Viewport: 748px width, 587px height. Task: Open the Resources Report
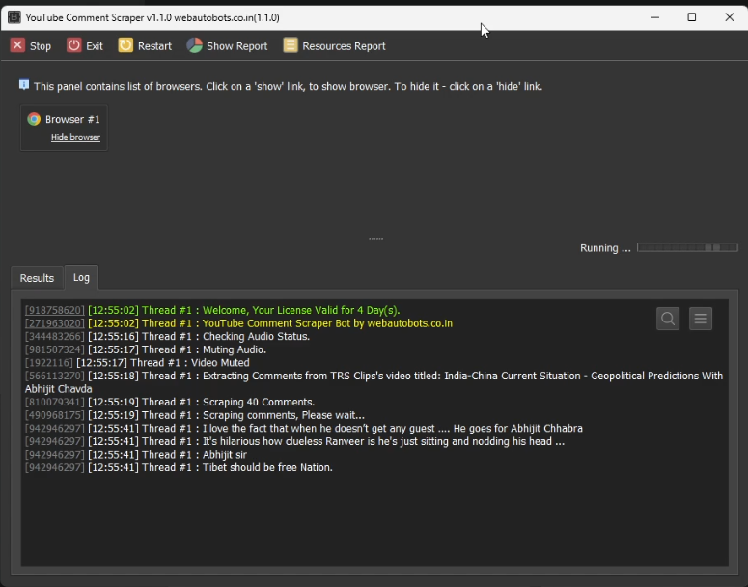coord(334,45)
